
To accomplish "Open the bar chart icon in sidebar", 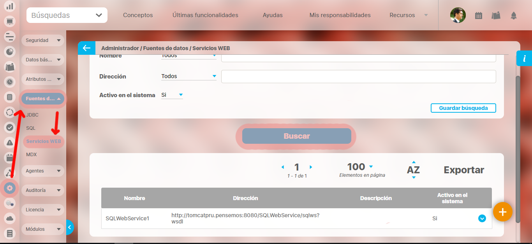I will tap(10, 6).
